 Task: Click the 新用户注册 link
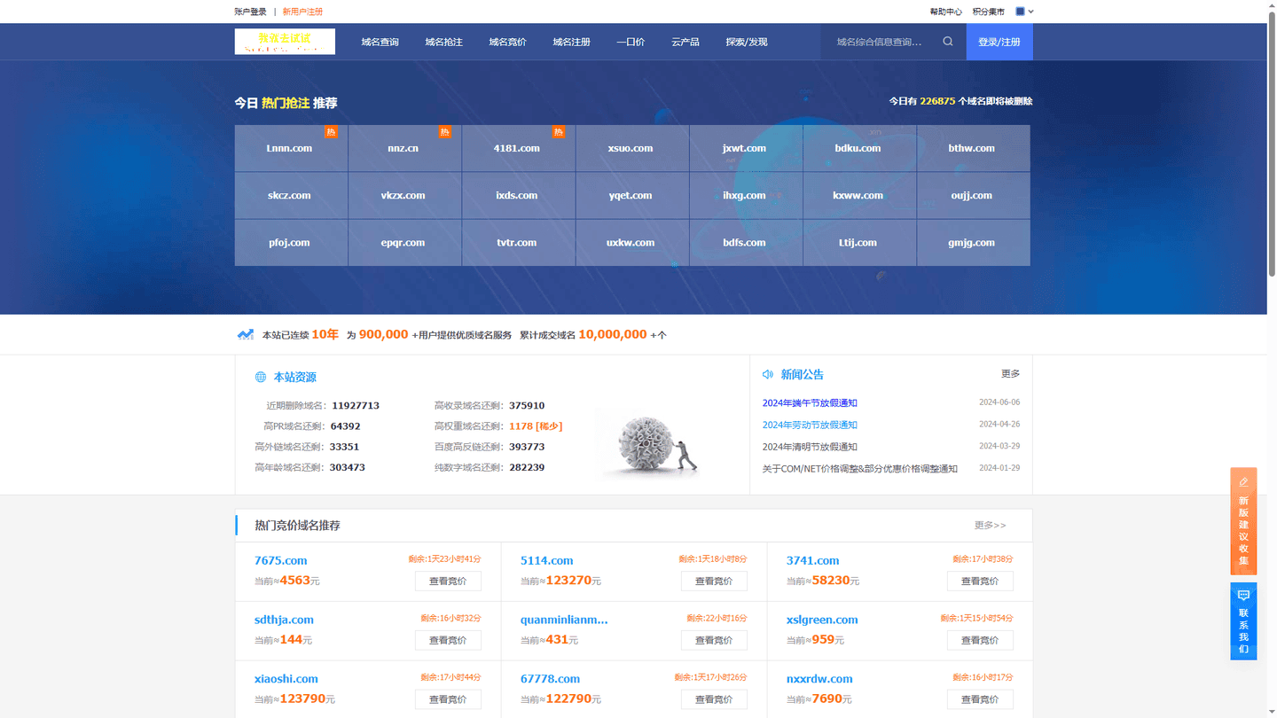coord(302,12)
